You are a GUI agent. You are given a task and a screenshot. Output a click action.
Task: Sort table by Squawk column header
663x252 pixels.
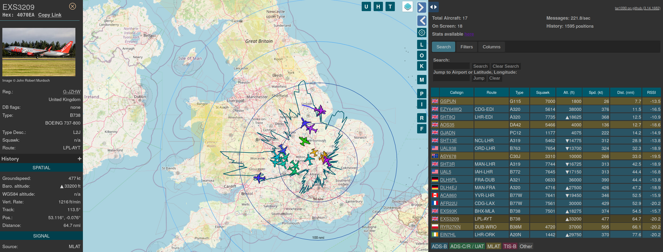pyautogui.click(x=543, y=93)
